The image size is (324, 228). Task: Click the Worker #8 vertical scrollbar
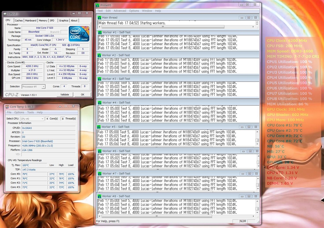pyautogui.click(x=257, y=206)
